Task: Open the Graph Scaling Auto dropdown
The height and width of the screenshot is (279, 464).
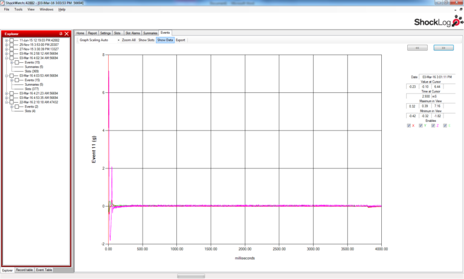Action: click(118, 40)
